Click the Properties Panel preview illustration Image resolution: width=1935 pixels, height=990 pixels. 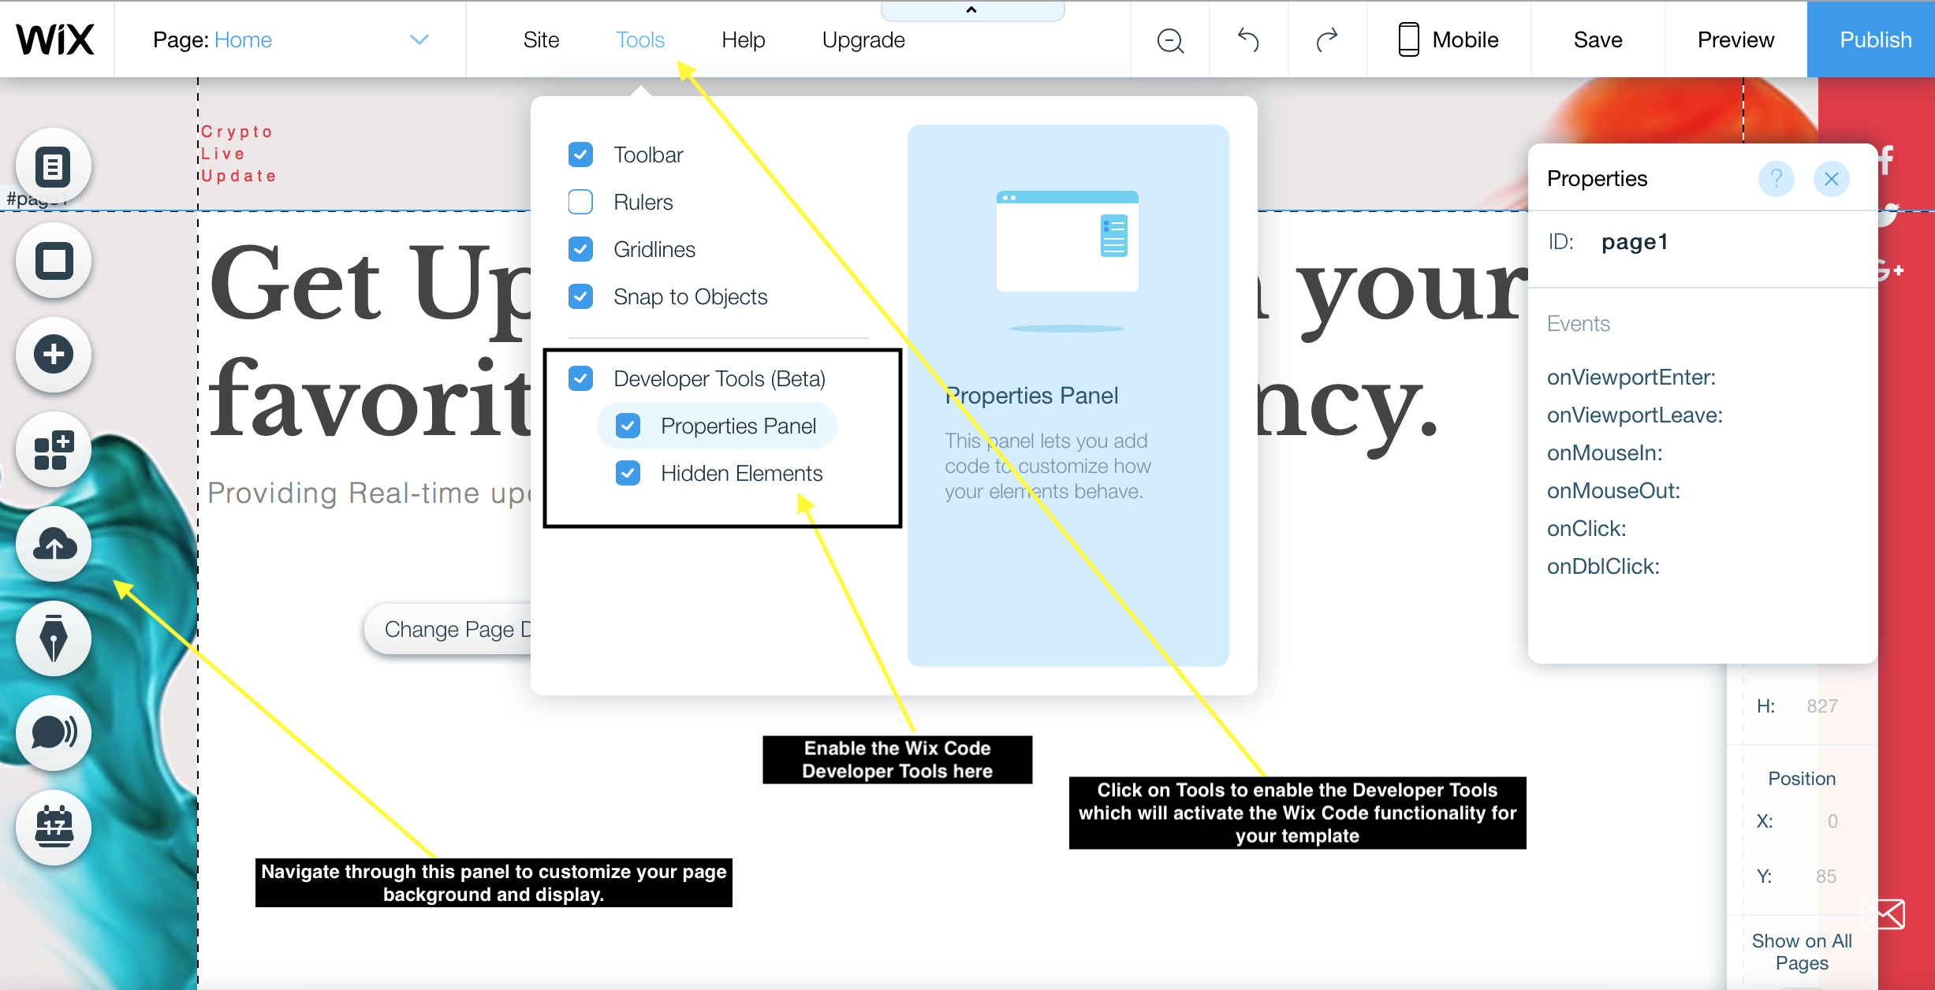tap(1068, 260)
